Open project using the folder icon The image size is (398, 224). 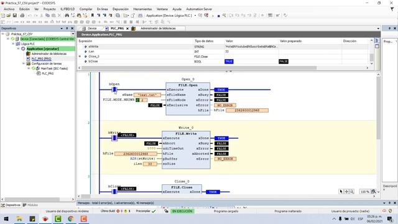pos(9,16)
